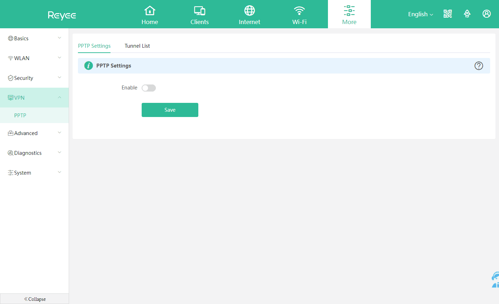
Task: Open the Wi-Fi settings page
Action: [x=299, y=11]
